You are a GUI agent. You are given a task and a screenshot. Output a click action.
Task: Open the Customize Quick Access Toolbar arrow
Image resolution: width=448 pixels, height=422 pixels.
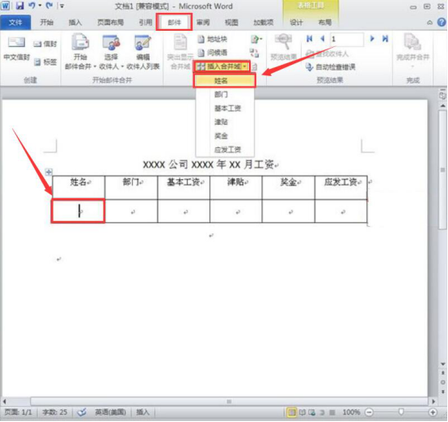point(61,6)
